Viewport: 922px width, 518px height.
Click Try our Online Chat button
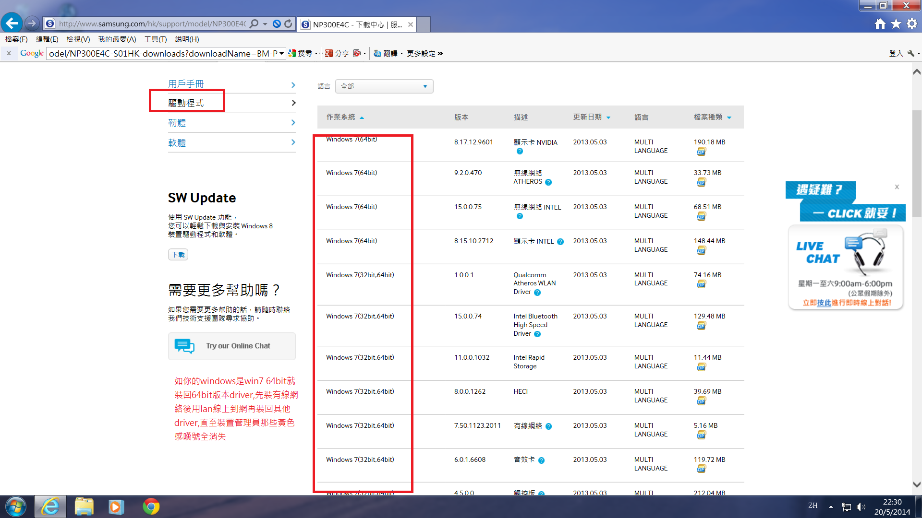tap(232, 346)
